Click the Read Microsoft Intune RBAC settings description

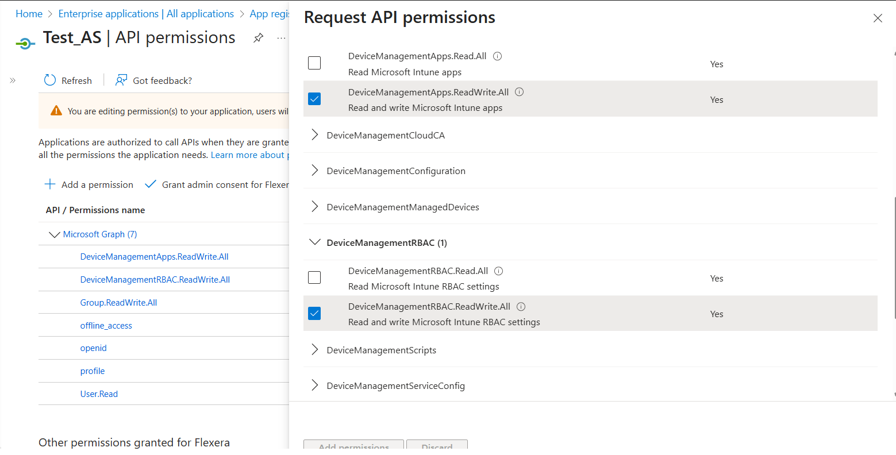pyautogui.click(x=424, y=287)
